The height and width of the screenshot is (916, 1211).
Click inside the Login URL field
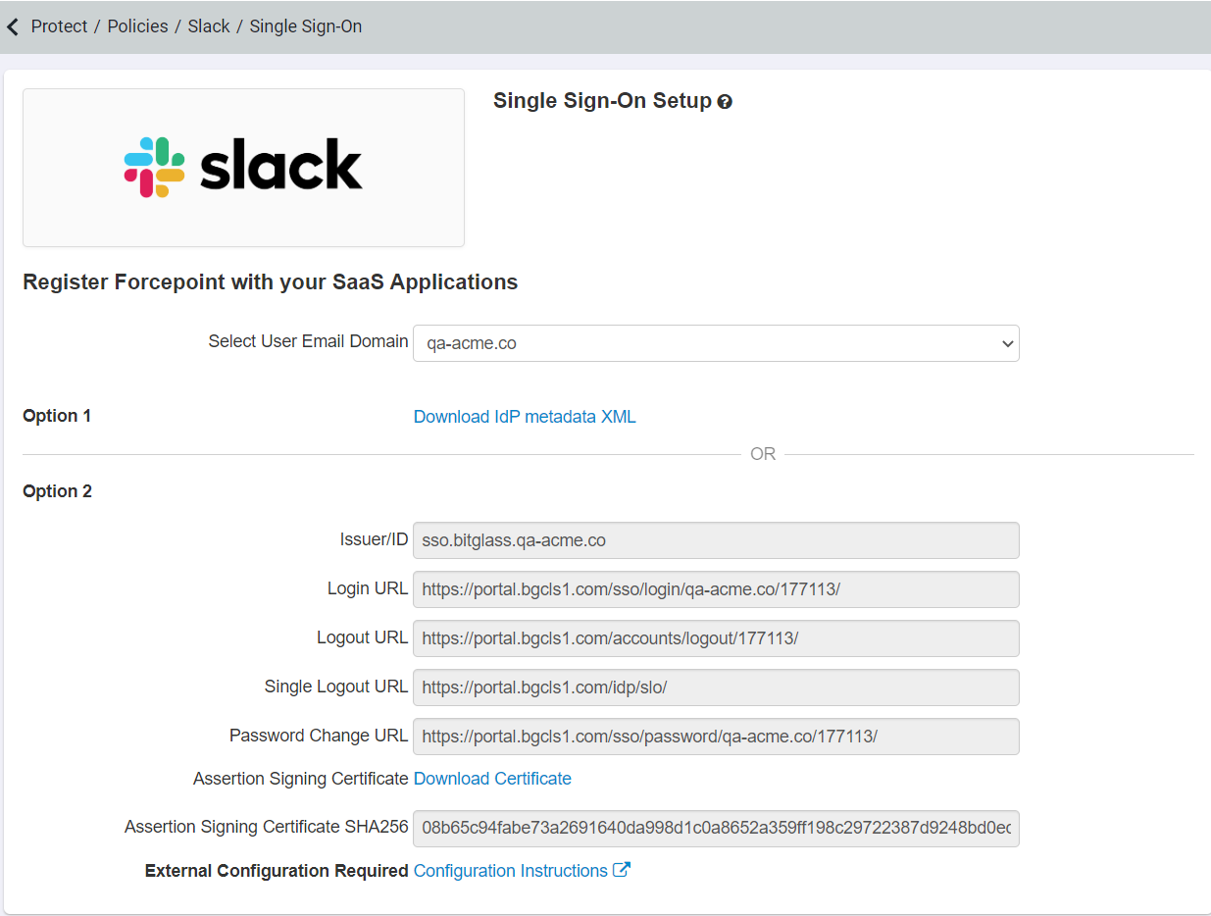pos(716,588)
